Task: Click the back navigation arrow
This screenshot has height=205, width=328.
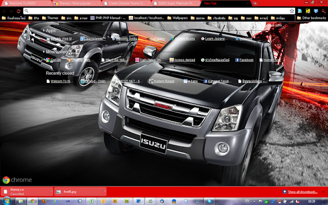Action: [4, 11]
